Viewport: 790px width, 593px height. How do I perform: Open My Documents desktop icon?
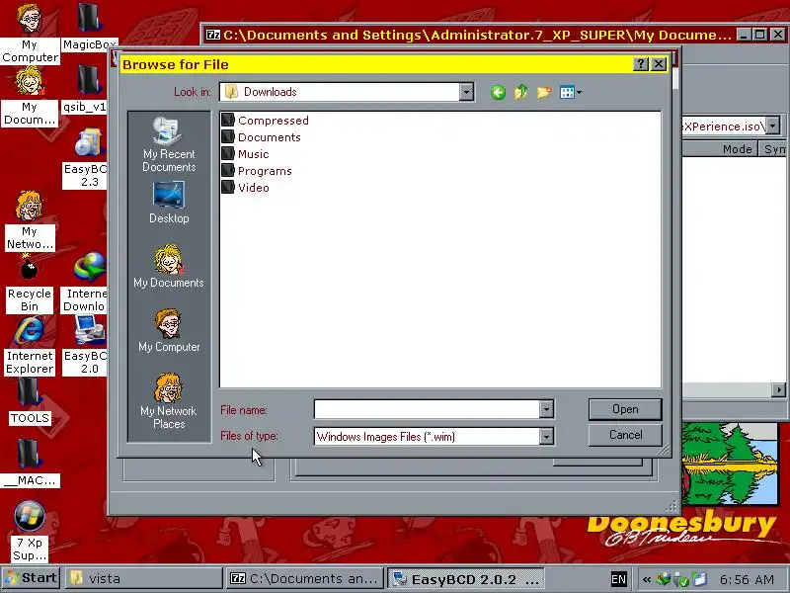pos(30,96)
